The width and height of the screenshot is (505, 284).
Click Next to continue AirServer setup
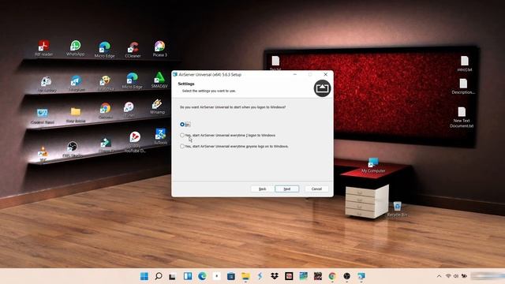tap(287, 189)
